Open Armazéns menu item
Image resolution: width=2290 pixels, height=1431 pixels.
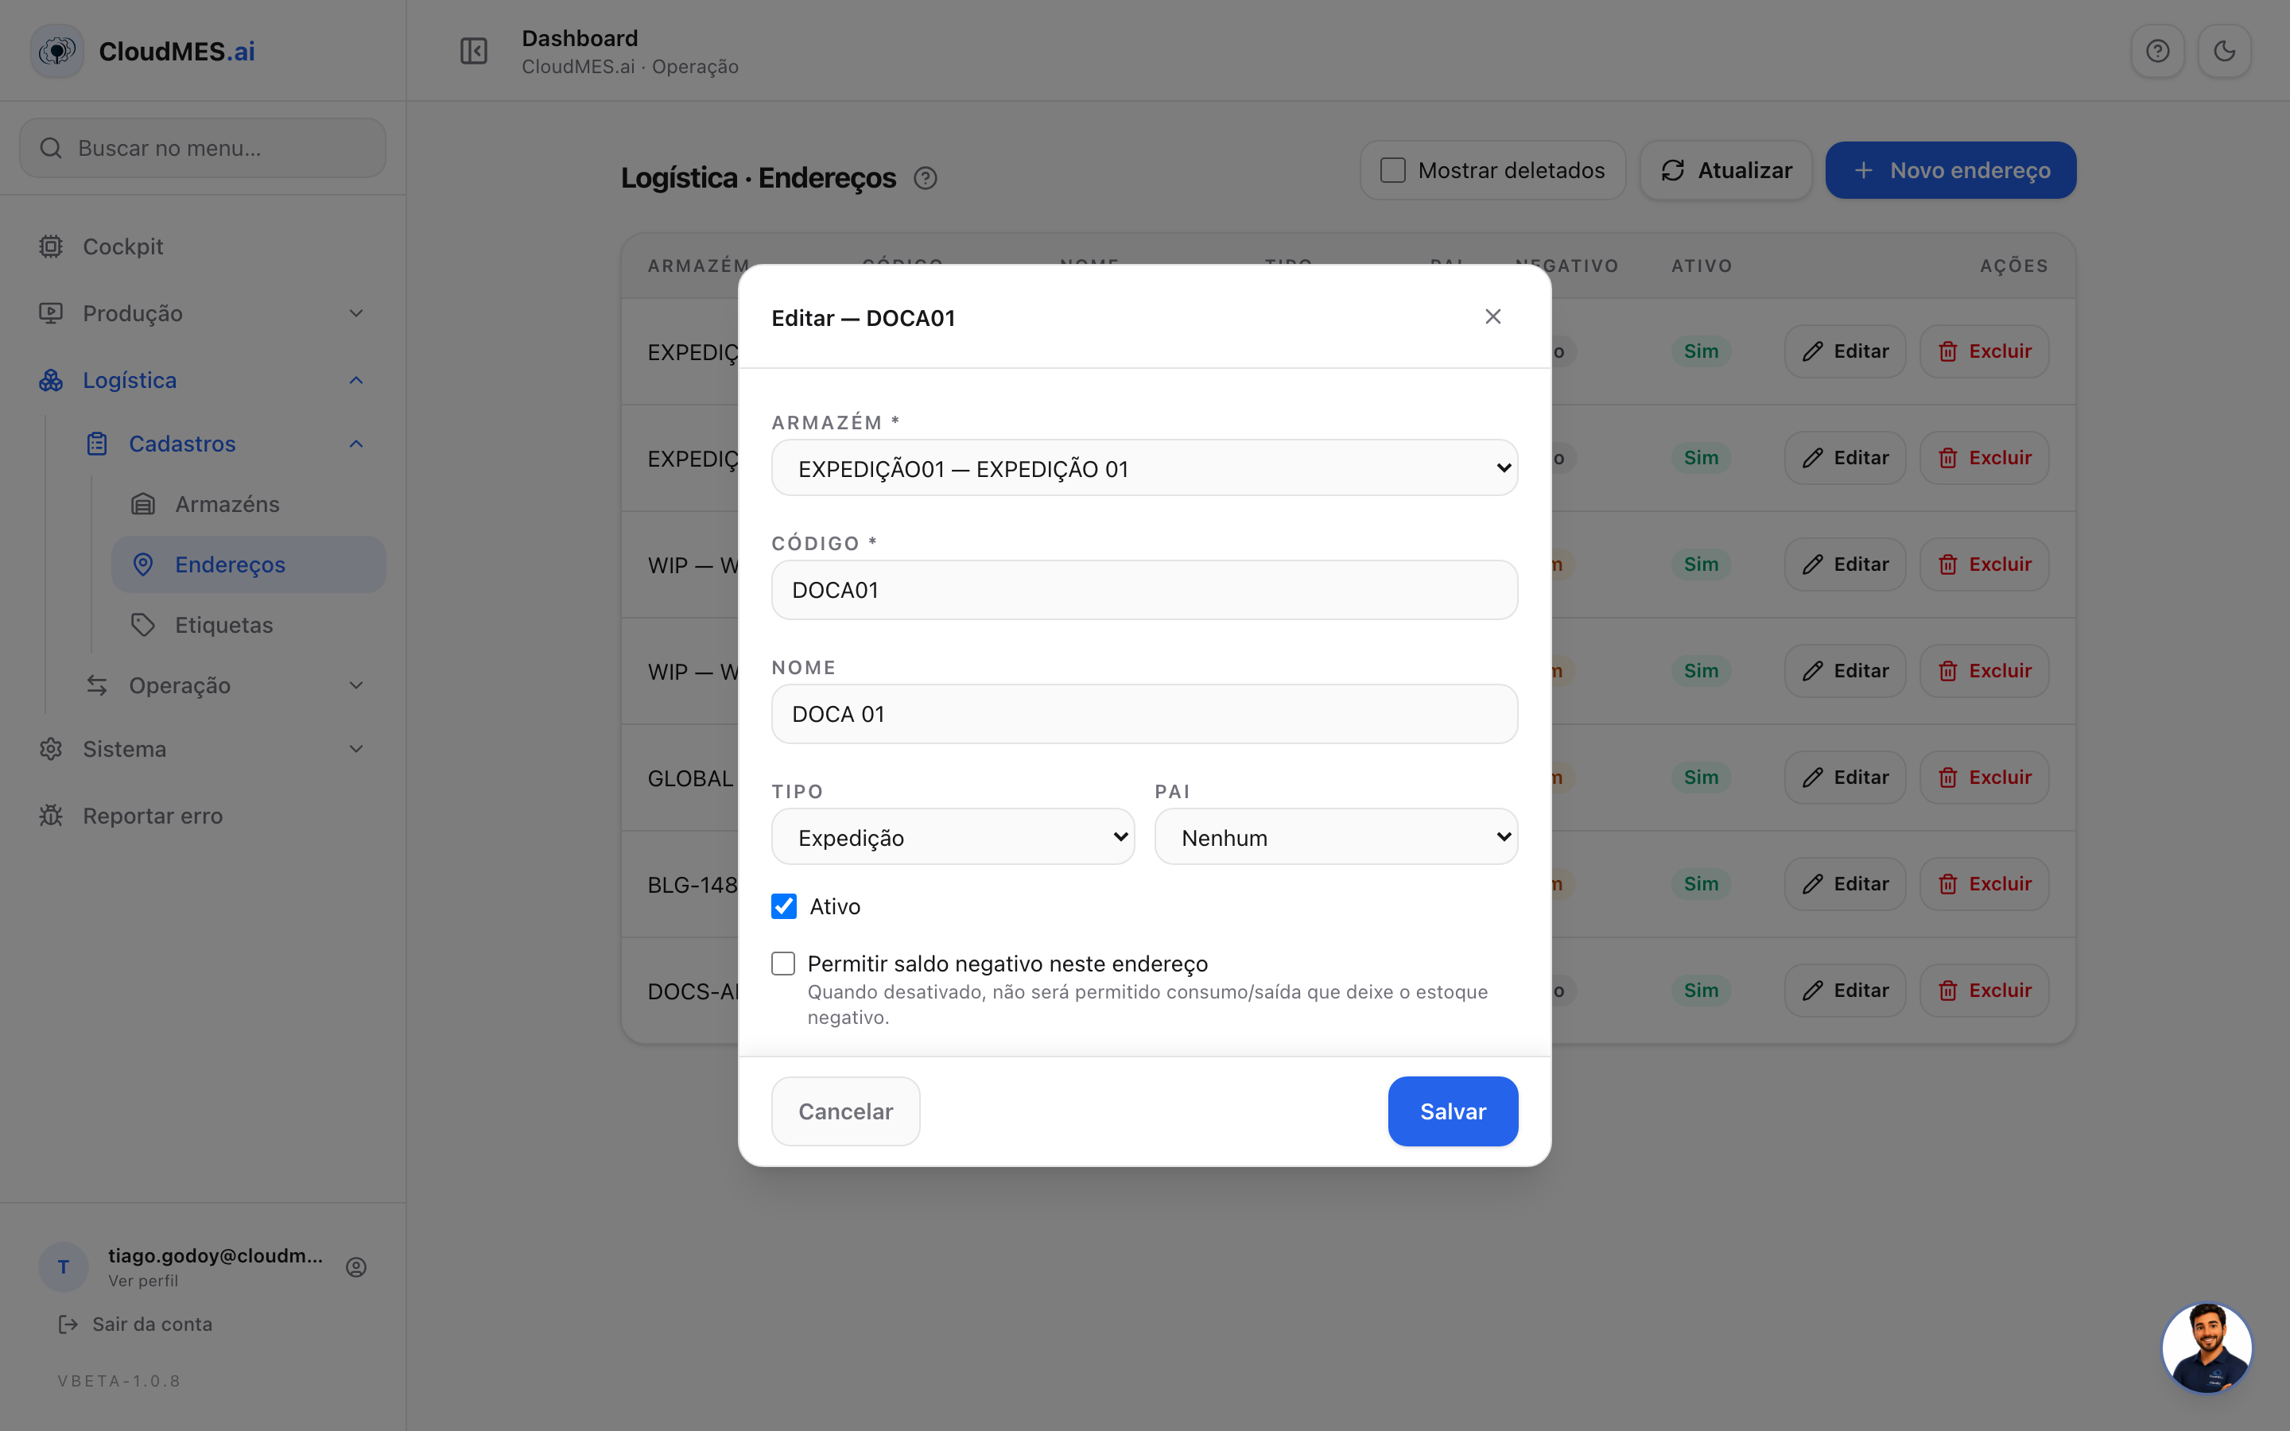pos(248,505)
